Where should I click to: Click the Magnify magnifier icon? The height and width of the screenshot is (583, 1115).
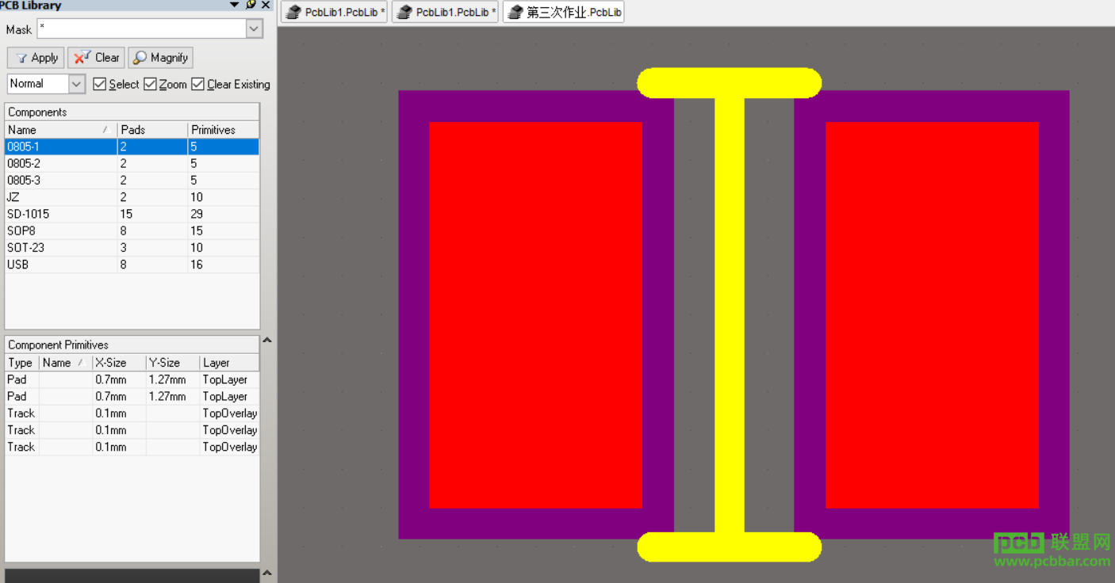pos(140,58)
